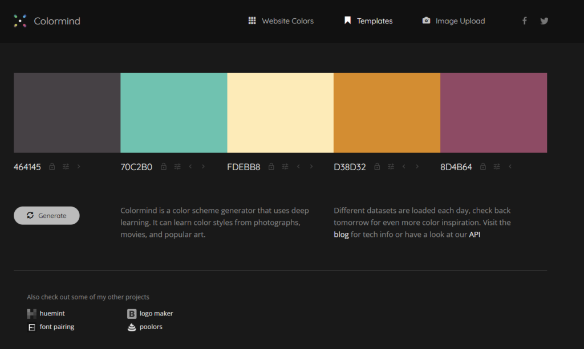
Task: Toggle the lock for color D38D32
Action: [x=377, y=166]
